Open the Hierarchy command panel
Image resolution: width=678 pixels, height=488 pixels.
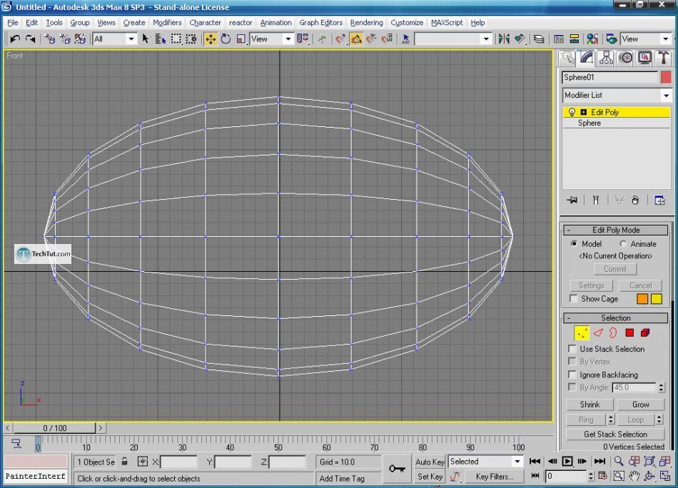606,58
